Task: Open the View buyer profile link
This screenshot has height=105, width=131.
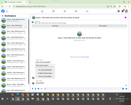Action: click(85, 57)
